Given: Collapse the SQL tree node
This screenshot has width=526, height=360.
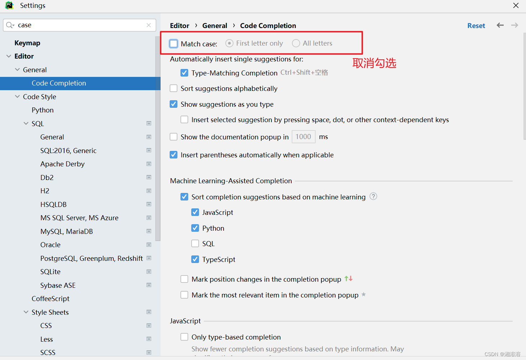Looking at the screenshot, I should click(x=26, y=123).
